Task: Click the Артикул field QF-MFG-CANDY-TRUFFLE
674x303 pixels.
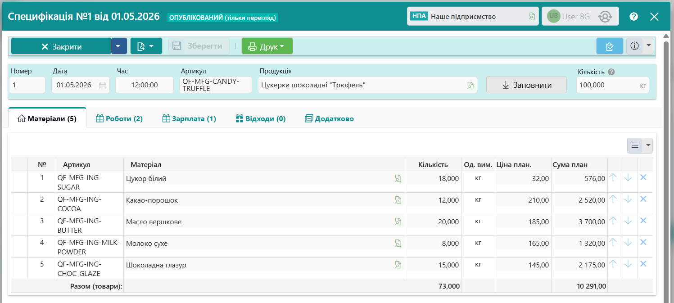Action: pyautogui.click(x=216, y=85)
